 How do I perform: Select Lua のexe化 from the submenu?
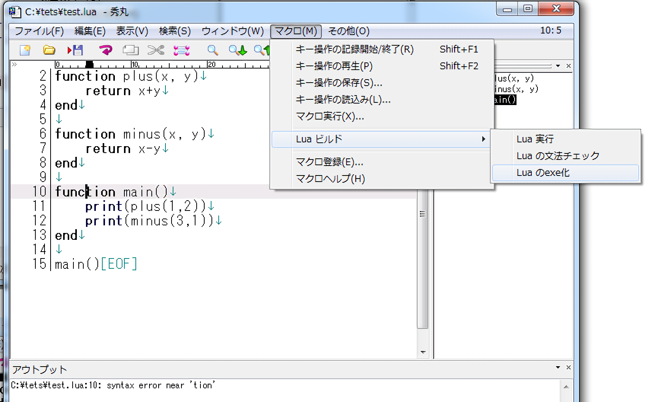pyautogui.click(x=543, y=173)
